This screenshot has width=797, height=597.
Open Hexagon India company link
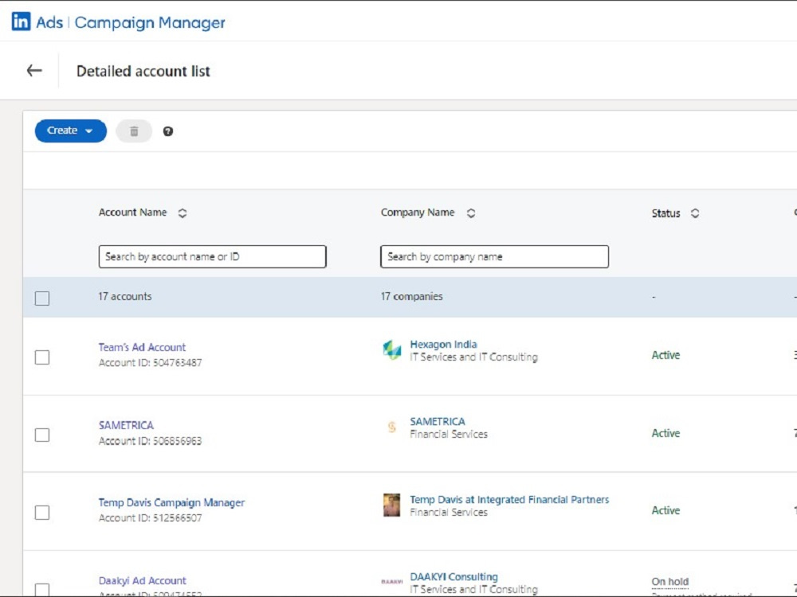pos(443,344)
